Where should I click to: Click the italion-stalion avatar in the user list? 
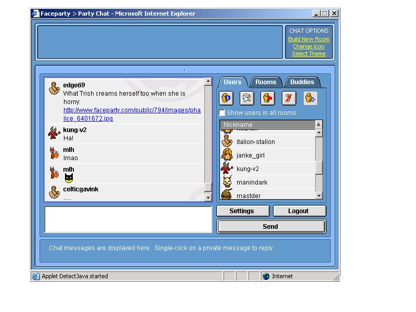coord(227,141)
